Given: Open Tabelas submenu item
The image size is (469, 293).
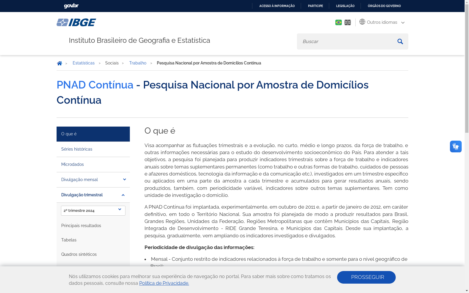Looking at the screenshot, I should coord(69,240).
